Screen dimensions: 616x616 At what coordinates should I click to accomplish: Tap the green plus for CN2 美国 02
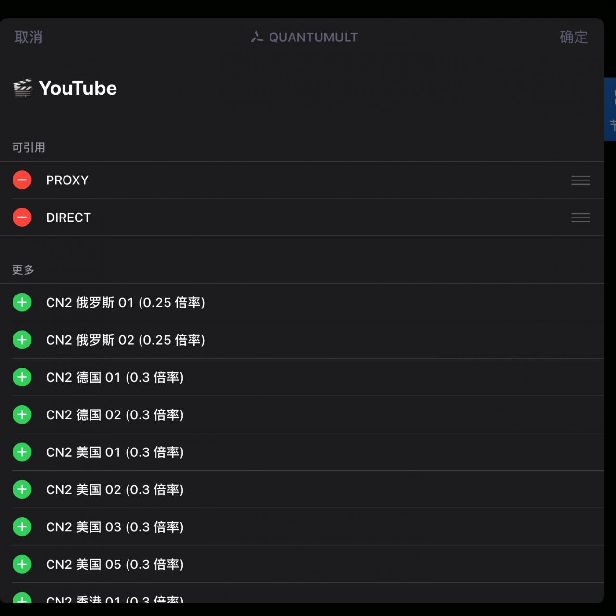click(x=22, y=489)
